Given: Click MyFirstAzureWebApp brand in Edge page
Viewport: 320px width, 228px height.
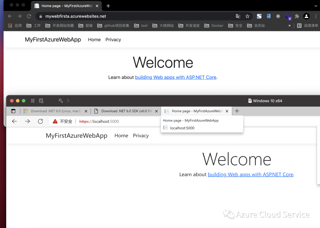Looking at the screenshot, I should tap(76, 136).
